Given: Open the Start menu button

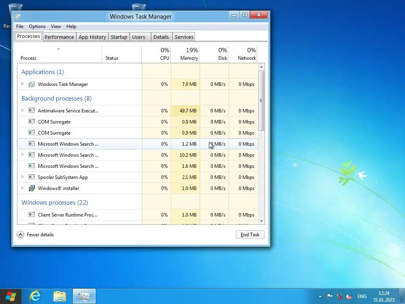Looking at the screenshot, I should coord(11,296).
